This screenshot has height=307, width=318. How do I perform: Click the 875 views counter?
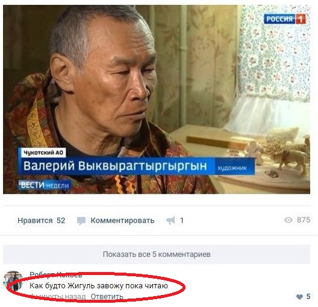click(x=304, y=220)
